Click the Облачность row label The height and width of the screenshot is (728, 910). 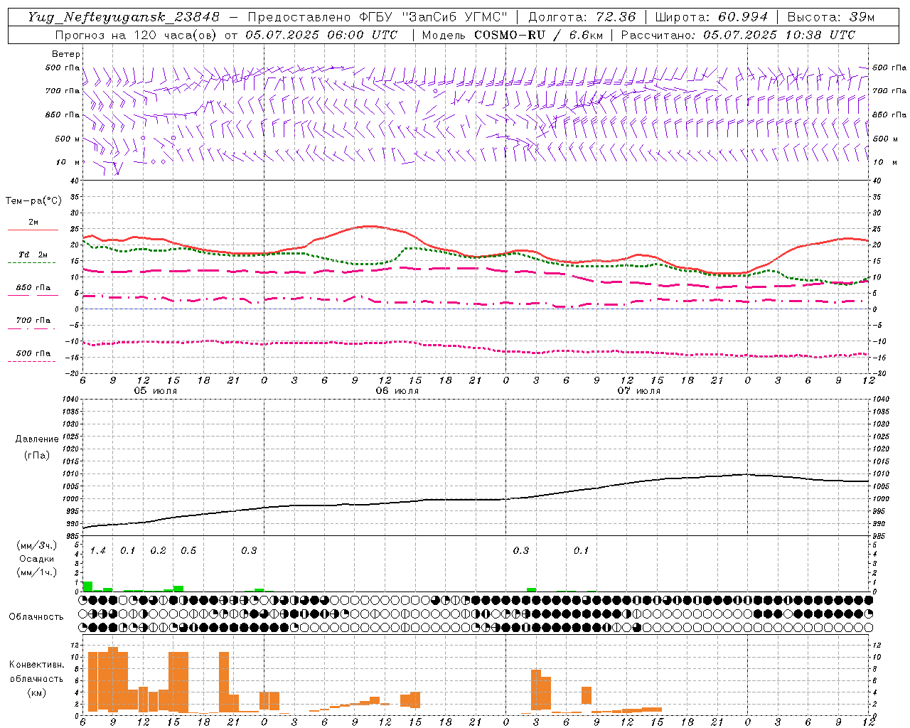36,617
